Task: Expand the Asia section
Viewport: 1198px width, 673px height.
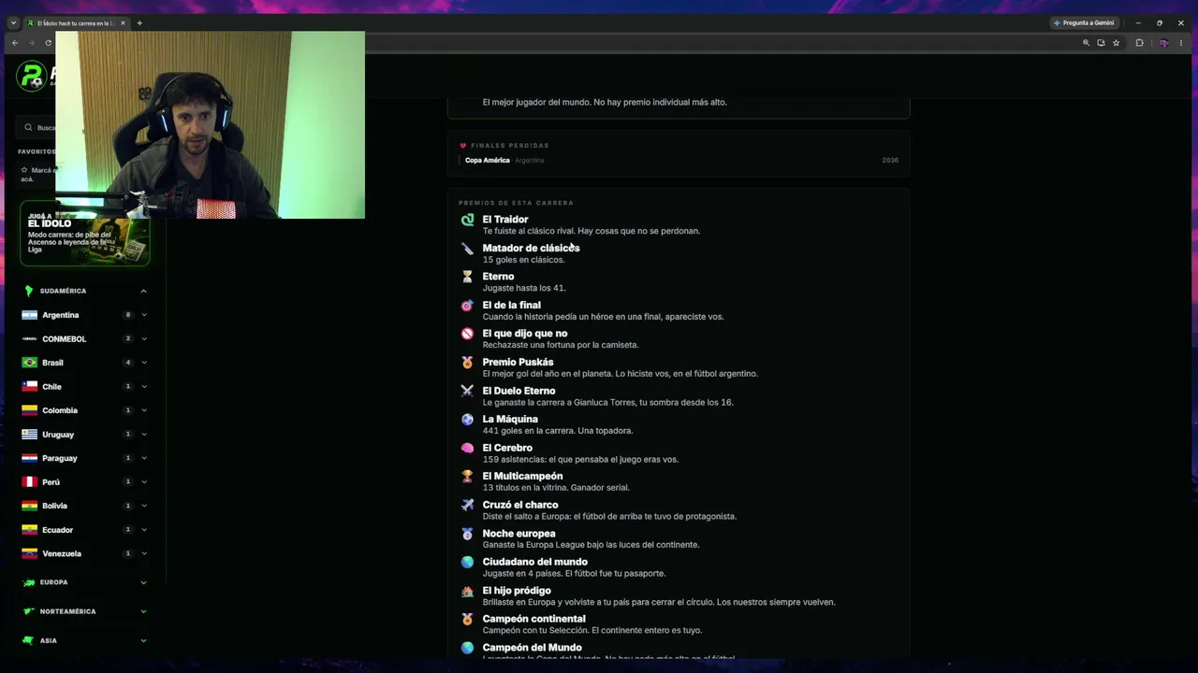Action: click(x=143, y=640)
